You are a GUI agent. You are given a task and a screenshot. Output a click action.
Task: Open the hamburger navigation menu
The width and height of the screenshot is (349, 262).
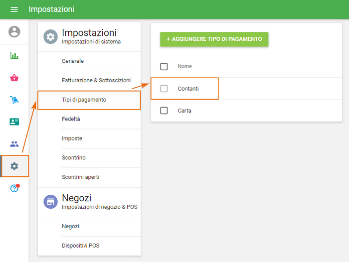[14, 9]
